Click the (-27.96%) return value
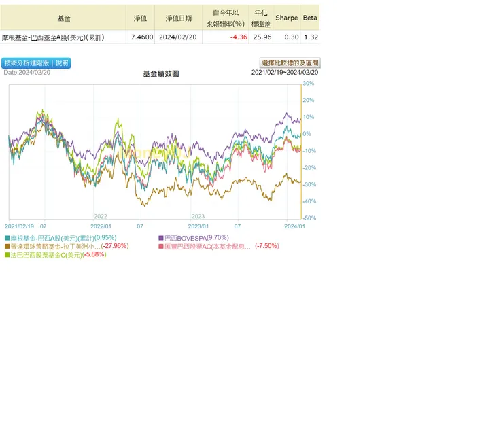Image resolution: width=503 pixels, height=433 pixels. [x=115, y=246]
